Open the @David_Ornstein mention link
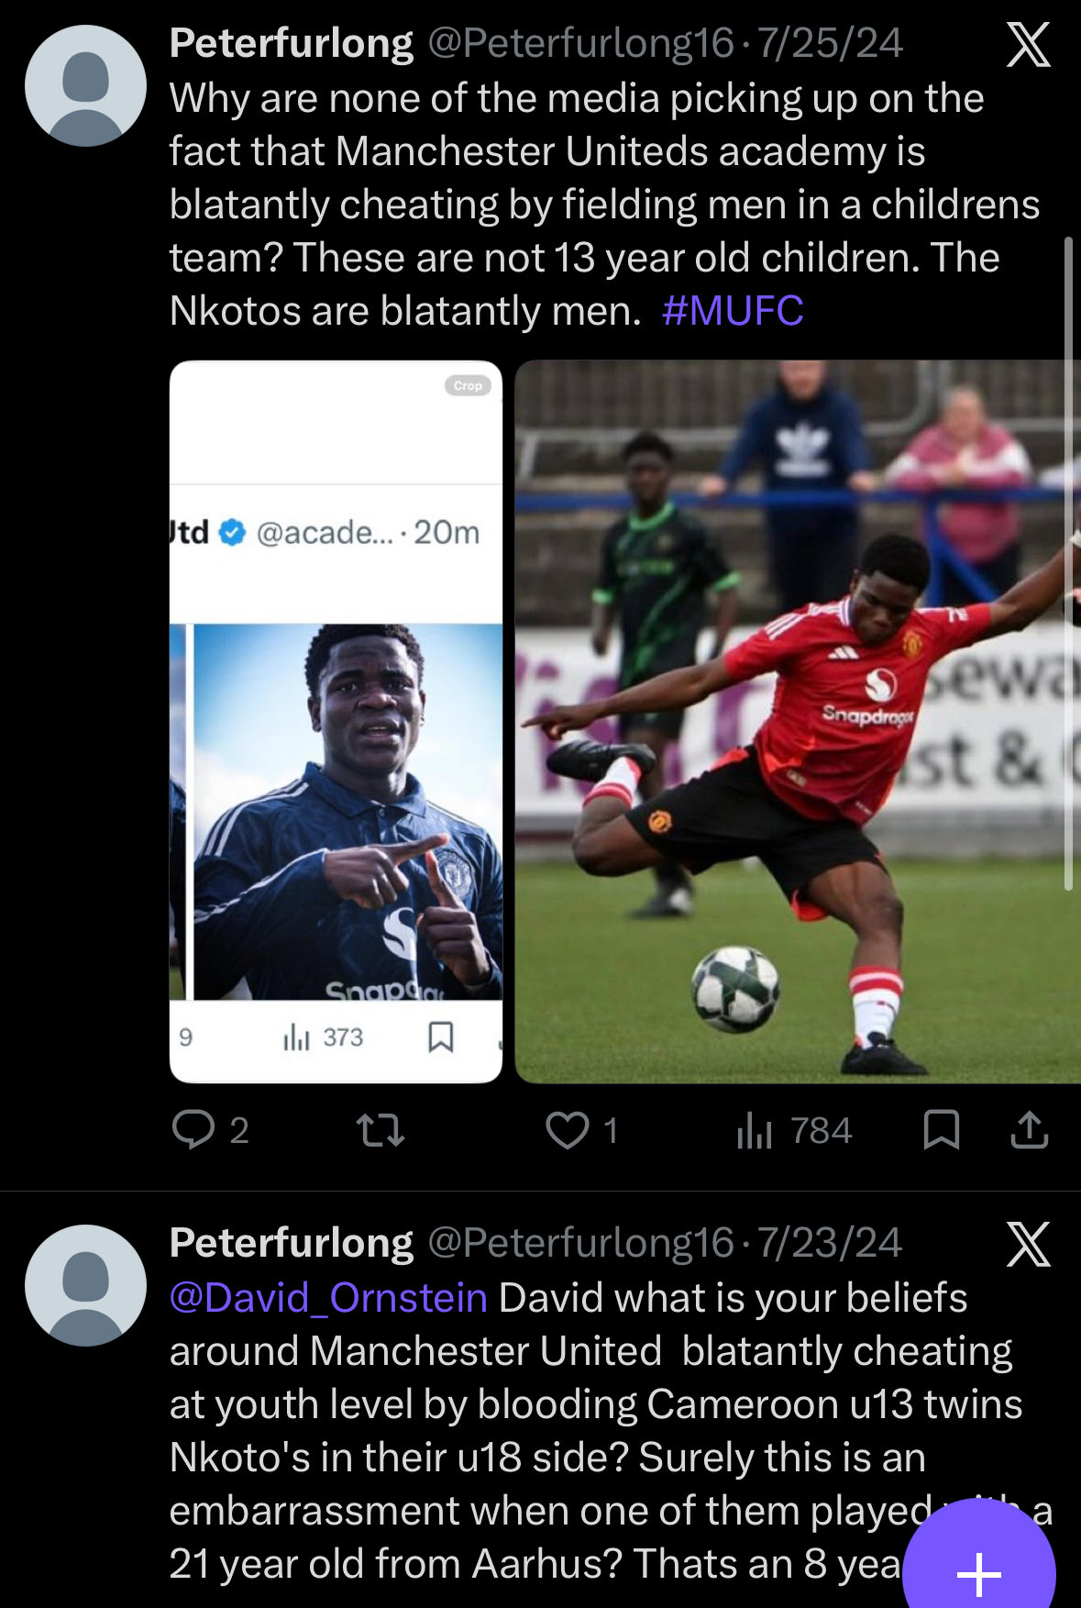This screenshot has height=1608, width=1081. (x=328, y=1298)
